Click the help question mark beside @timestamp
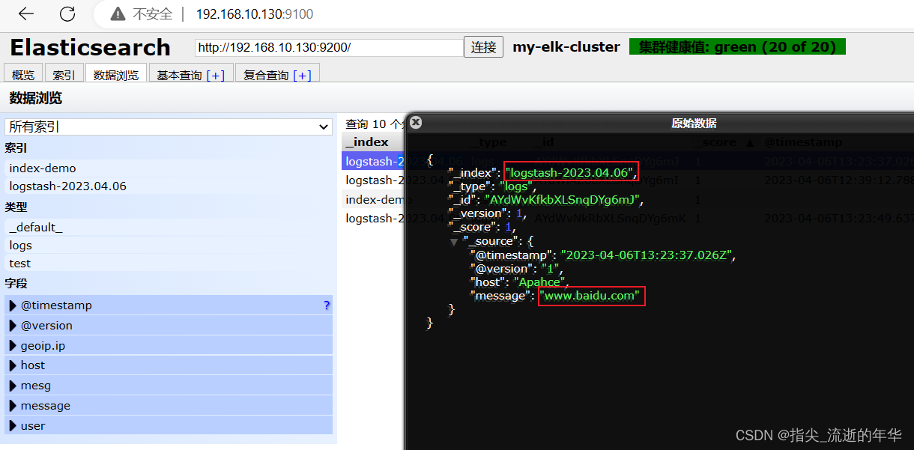Image resolution: width=914 pixels, height=450 pixels. [326, 305]
